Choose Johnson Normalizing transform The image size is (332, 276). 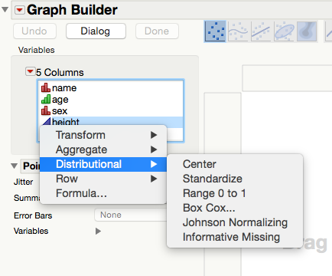235,222
